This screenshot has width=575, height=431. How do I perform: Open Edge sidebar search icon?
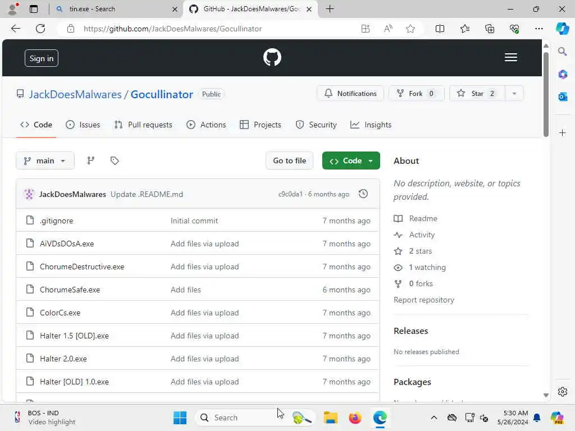point(562,52)
